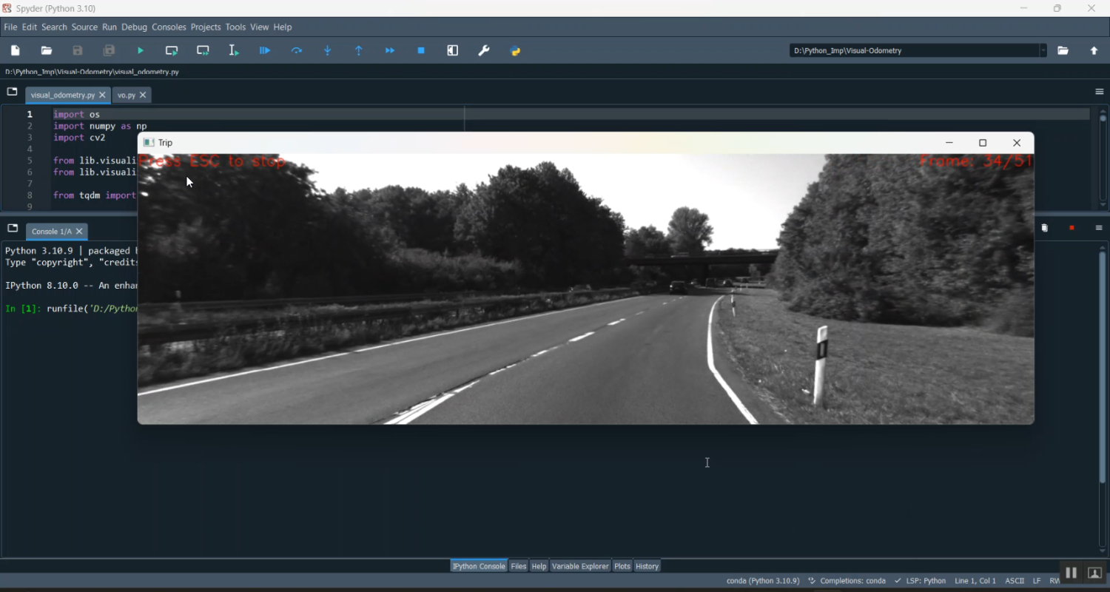The width and height of the screenshot is (1110, 592).
Task: Stop the debugging session
Action: coord(421,50)
